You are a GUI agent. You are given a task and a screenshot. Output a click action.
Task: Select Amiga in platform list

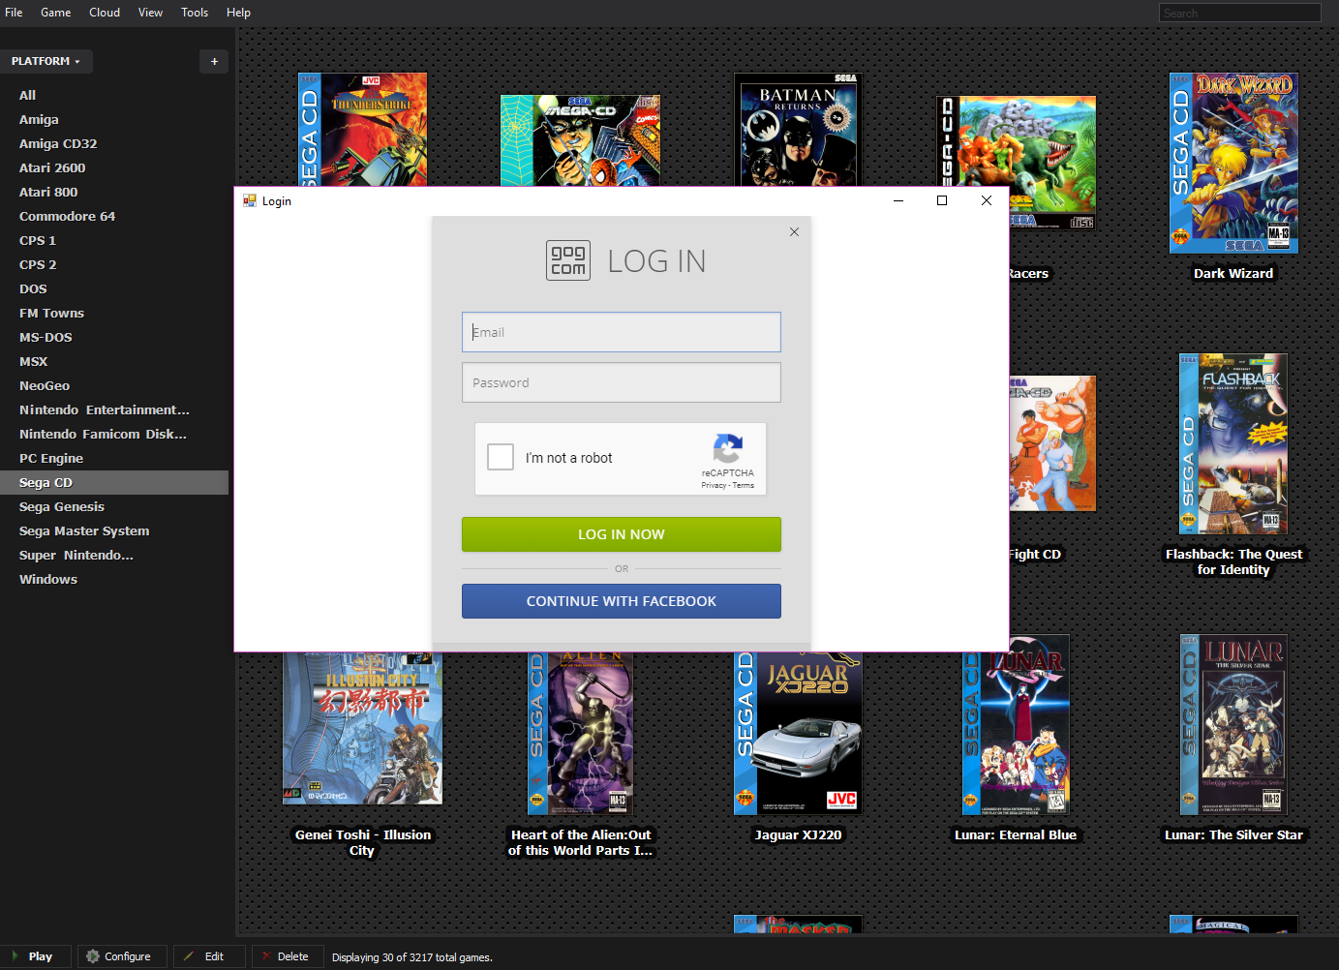[114, 119]
